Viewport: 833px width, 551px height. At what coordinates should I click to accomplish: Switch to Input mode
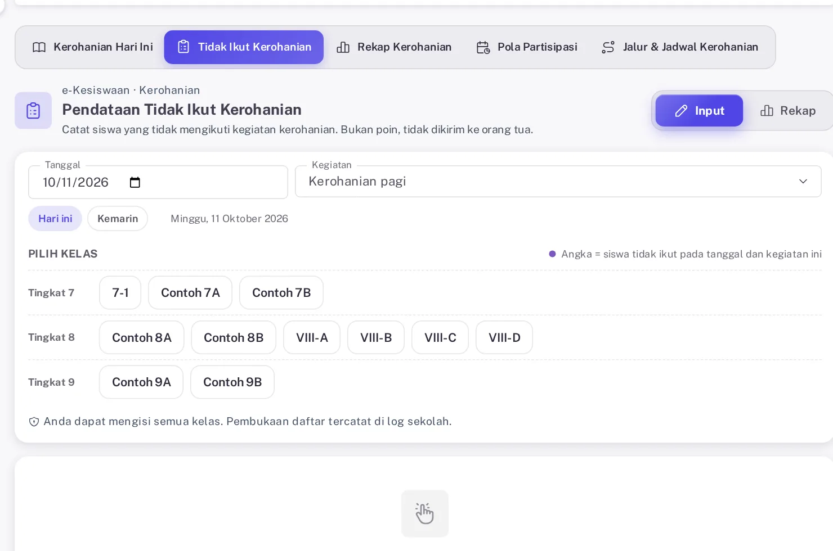point(699,111)
